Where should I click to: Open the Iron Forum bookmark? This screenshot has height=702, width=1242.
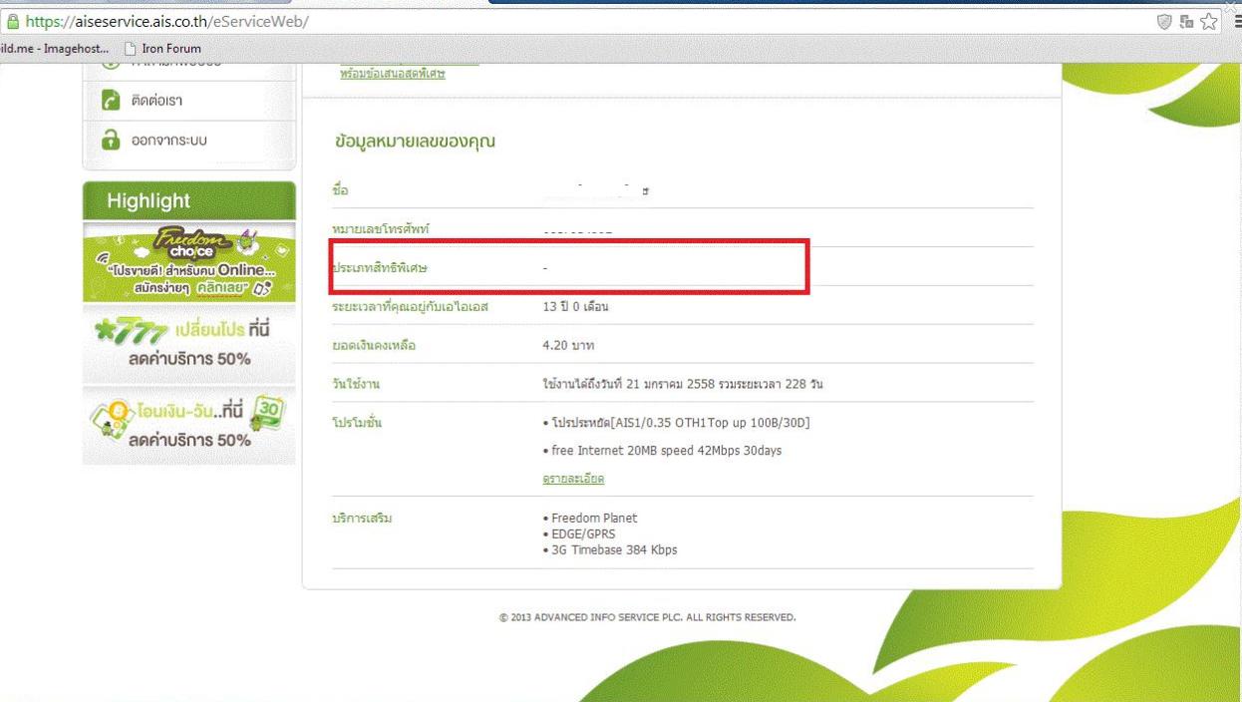pos(162,49)
